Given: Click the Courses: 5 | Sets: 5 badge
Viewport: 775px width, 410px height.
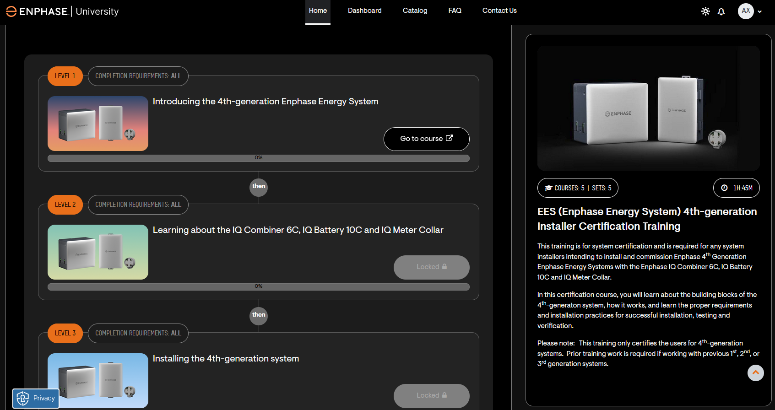Looking at the screenshot, I should tap(578, 188).
